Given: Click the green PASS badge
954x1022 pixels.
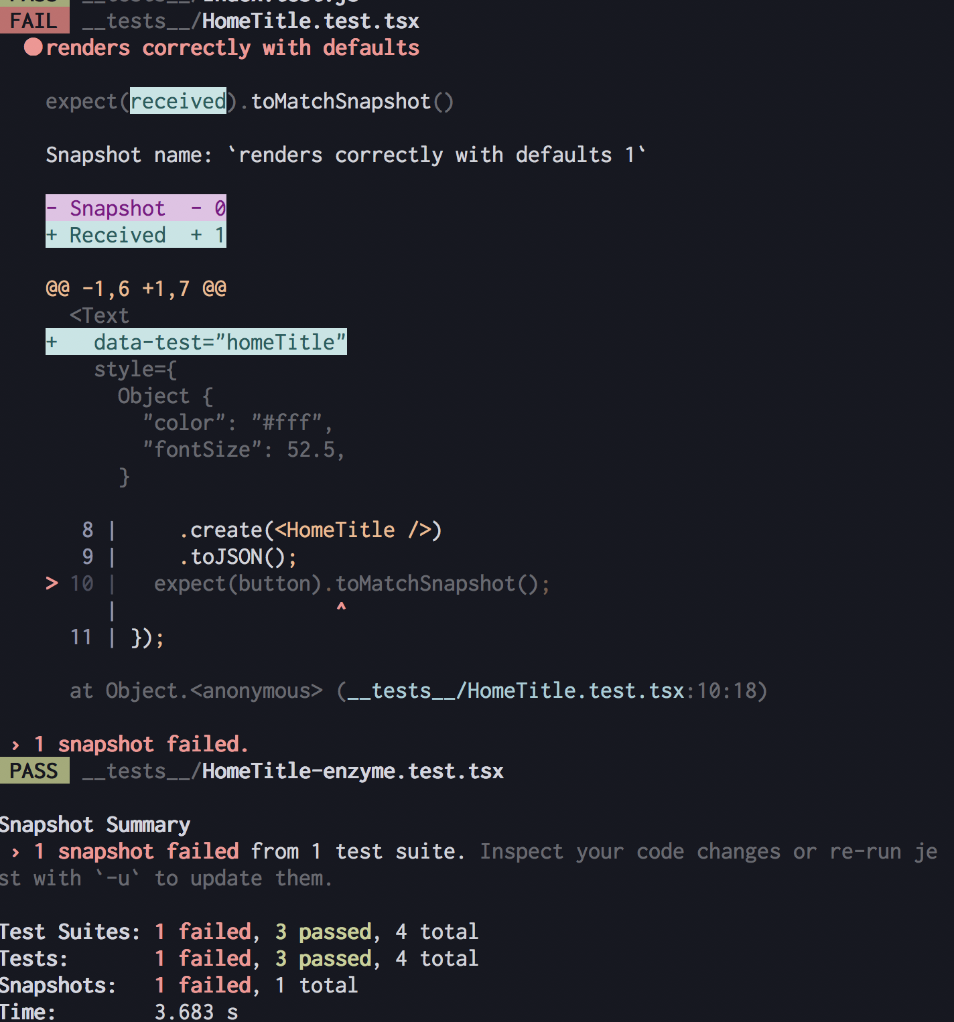Looking at the screenshot, I should tap(33, 771).
